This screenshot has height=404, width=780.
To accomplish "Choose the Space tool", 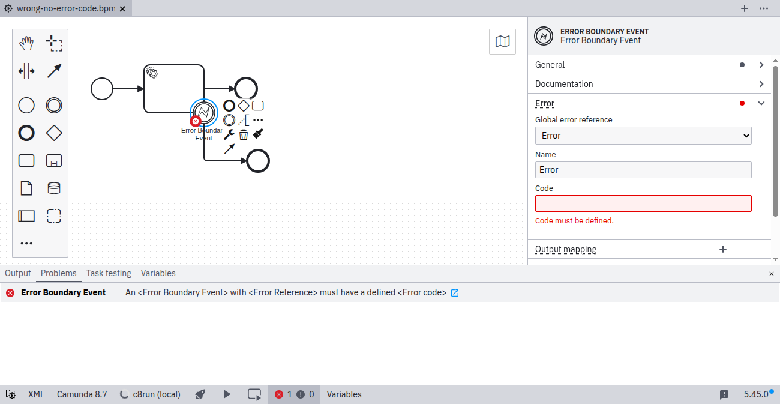I will [x=26, y=71].
